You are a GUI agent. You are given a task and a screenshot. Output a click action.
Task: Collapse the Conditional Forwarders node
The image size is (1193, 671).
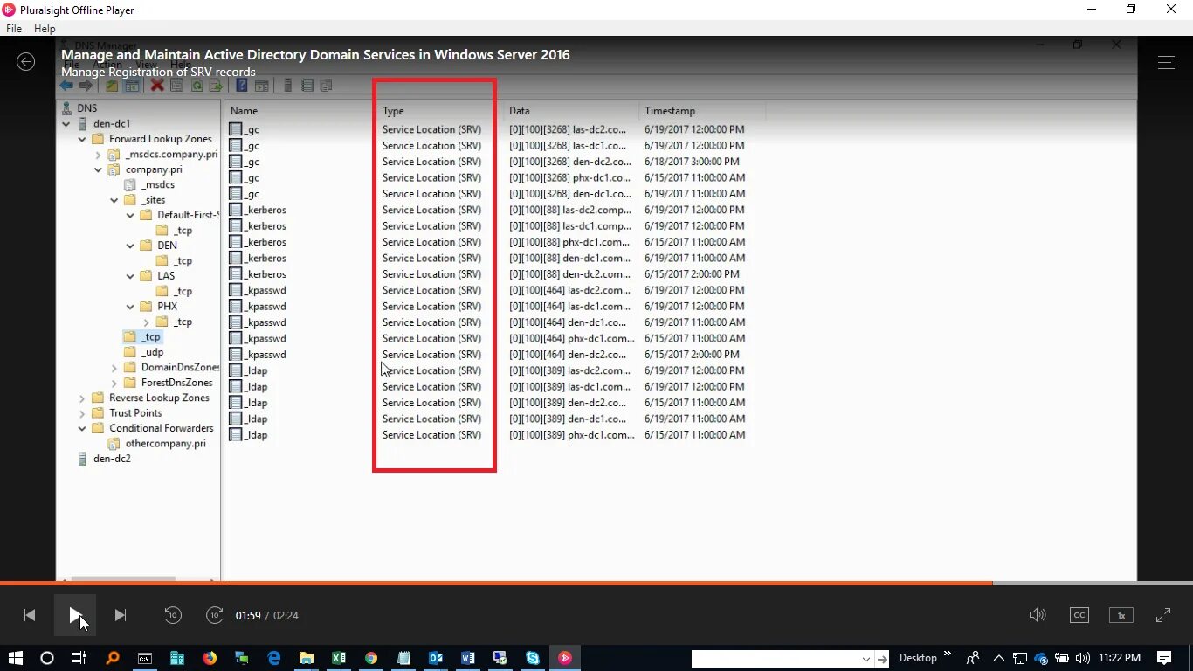click(x=82, y=428)
